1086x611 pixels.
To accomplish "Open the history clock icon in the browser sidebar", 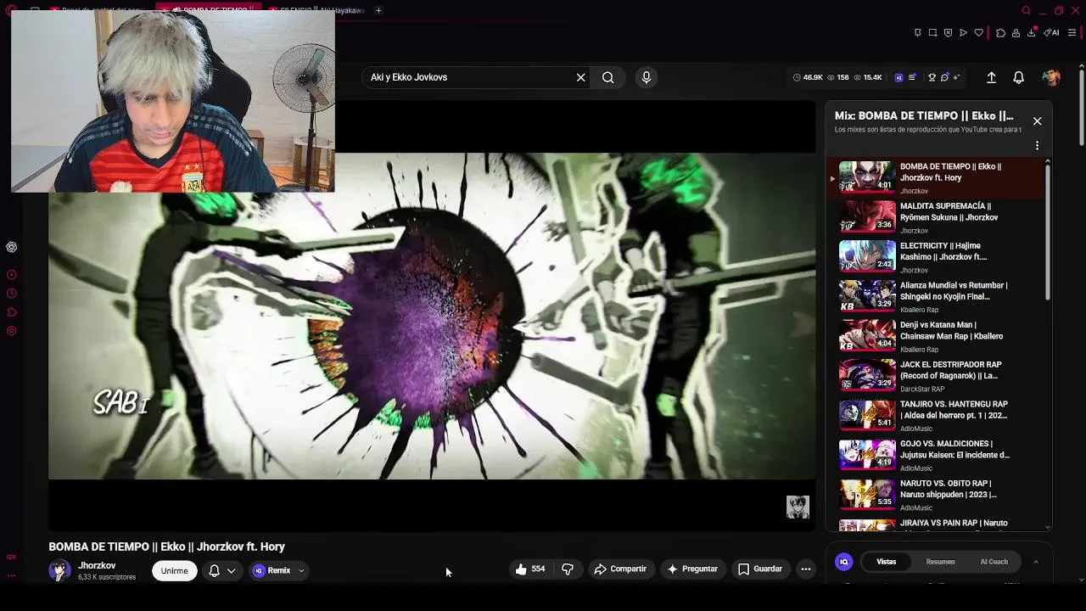I will click(11, 294).
